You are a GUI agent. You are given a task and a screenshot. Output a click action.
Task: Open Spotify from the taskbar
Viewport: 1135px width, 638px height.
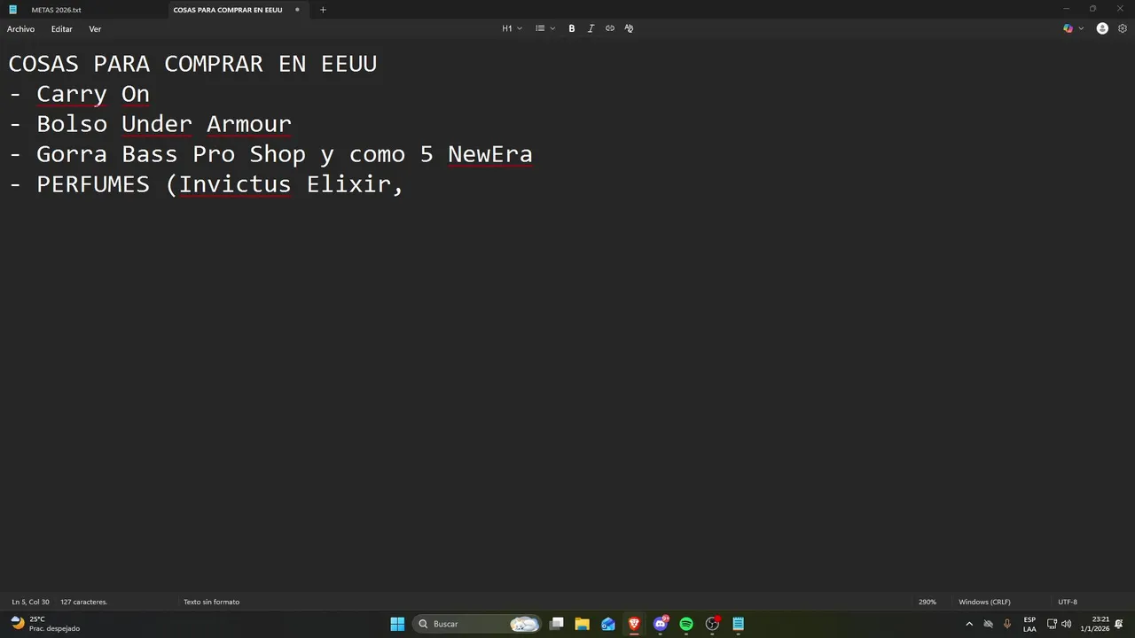(686, 624)
